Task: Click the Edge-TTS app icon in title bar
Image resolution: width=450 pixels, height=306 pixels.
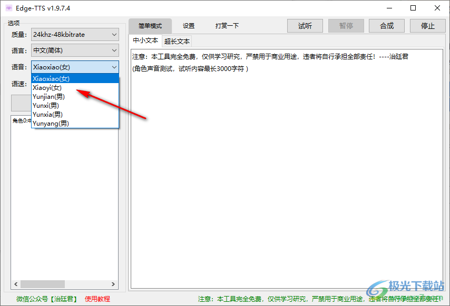Action: [x=9, y=8]
